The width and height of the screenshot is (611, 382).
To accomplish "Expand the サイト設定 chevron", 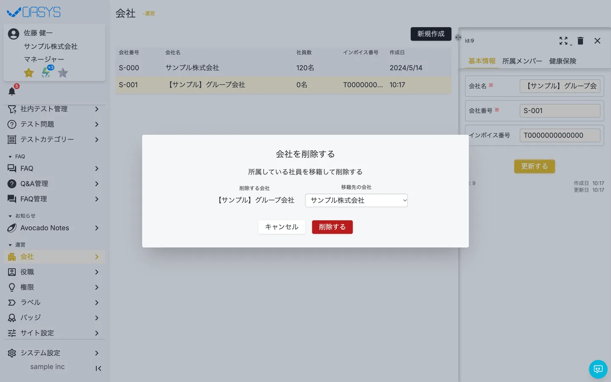I will [x=97, y=333].
